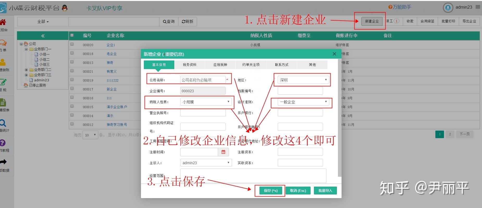Viewport: 482px width, 208px height.
Task: Click the 导出企业 toolbar button
Action: pos(469,21)
